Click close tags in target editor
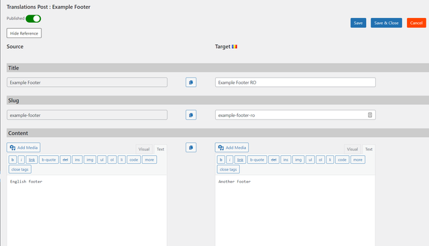 tap(229, 169)
